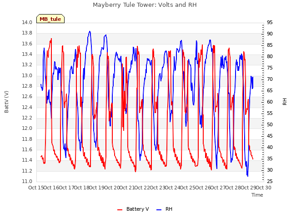Click the 95 right axis tick
Image resolution: width=291 pixels, height=218 pixels.
tap(270, 22)
